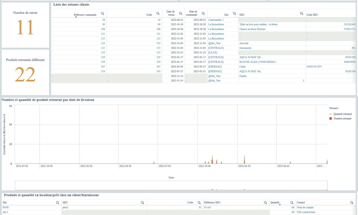
Task: Select Camionnette 1 site value
Action: (216, 20)
